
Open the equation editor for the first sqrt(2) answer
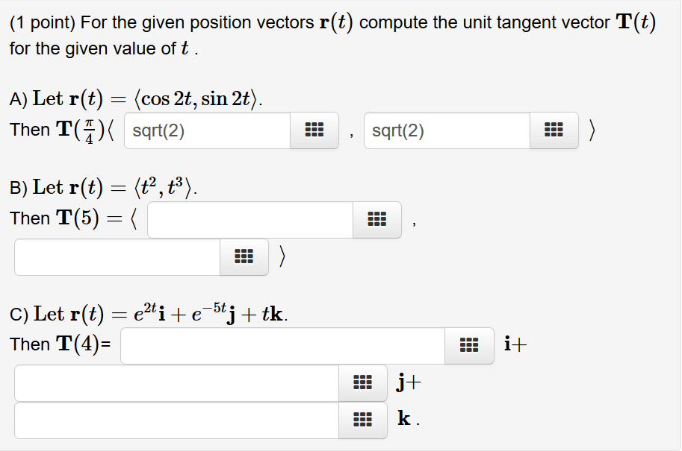click(x=314, y=130)
